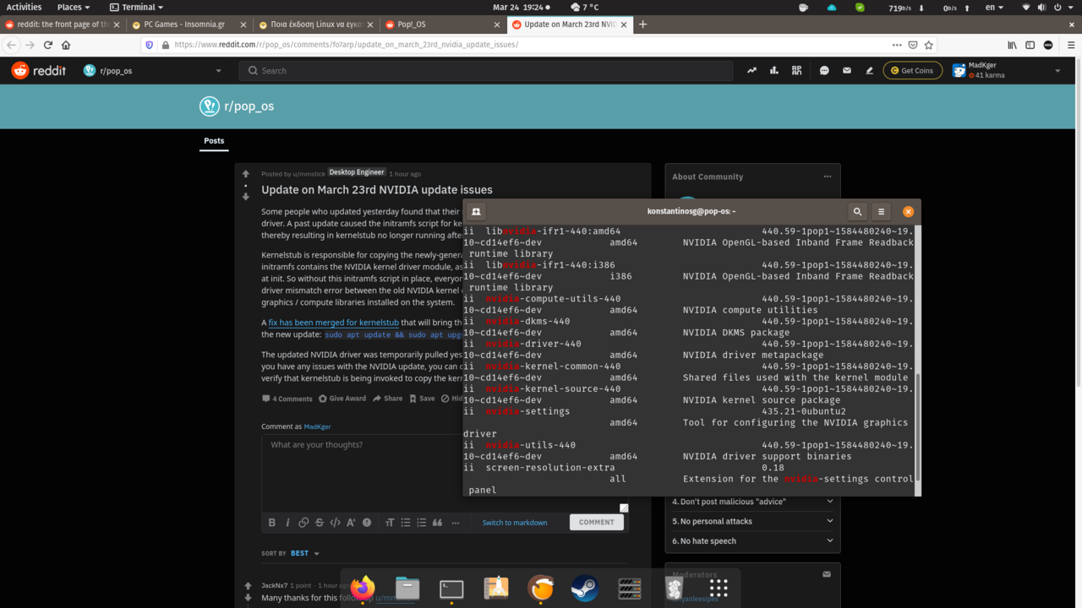Open the Sort by BEST dropdown

(x=305, y=554)
